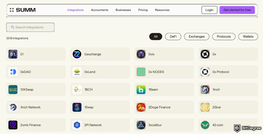Click the 1inch Network logo icon
Screen dimensions: 263x134
[x=13, y=107]
